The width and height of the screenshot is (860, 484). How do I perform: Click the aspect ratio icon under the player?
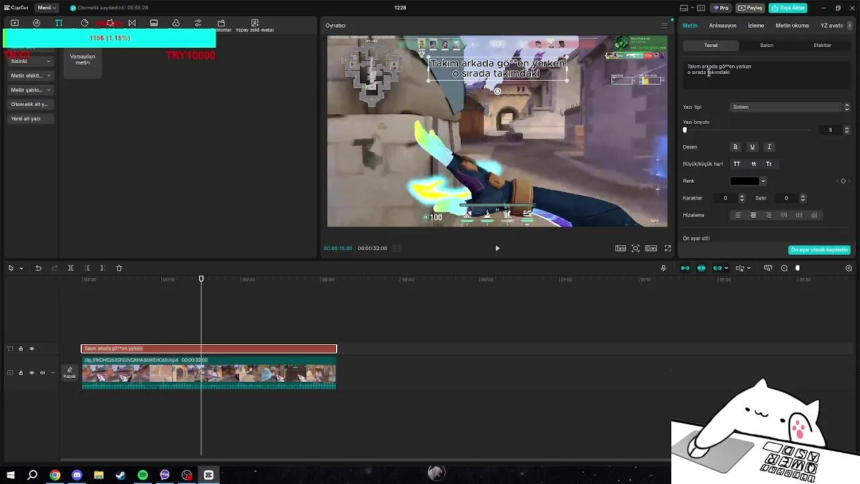point(651,248)
